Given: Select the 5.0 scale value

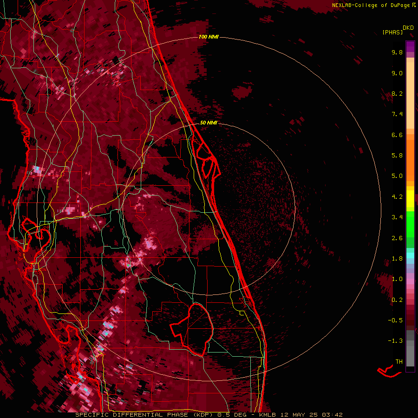Looking at the screenshot, I should (x=397, y=176).
